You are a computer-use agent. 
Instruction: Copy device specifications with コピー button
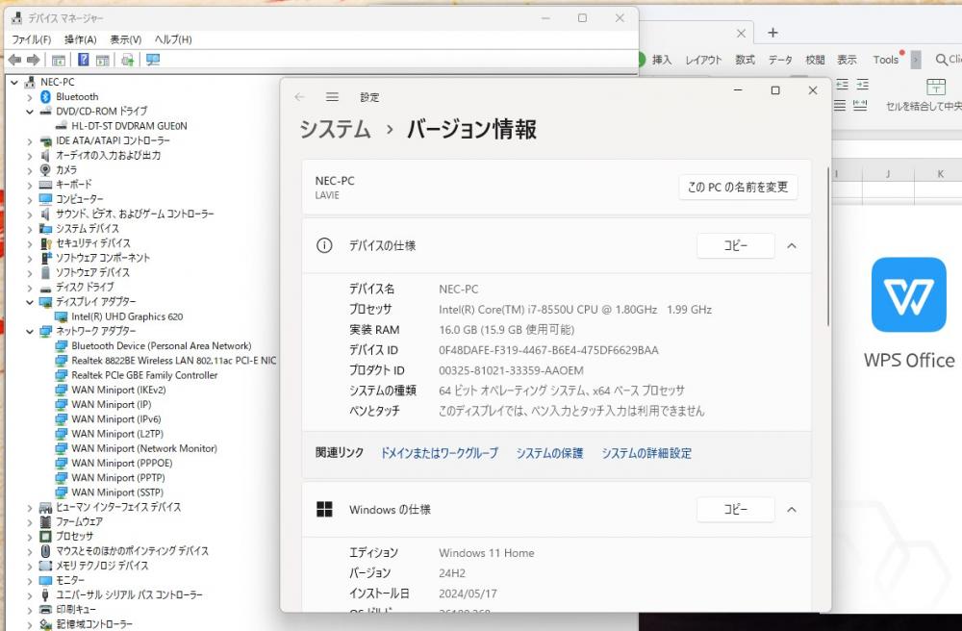pos(736,246)
